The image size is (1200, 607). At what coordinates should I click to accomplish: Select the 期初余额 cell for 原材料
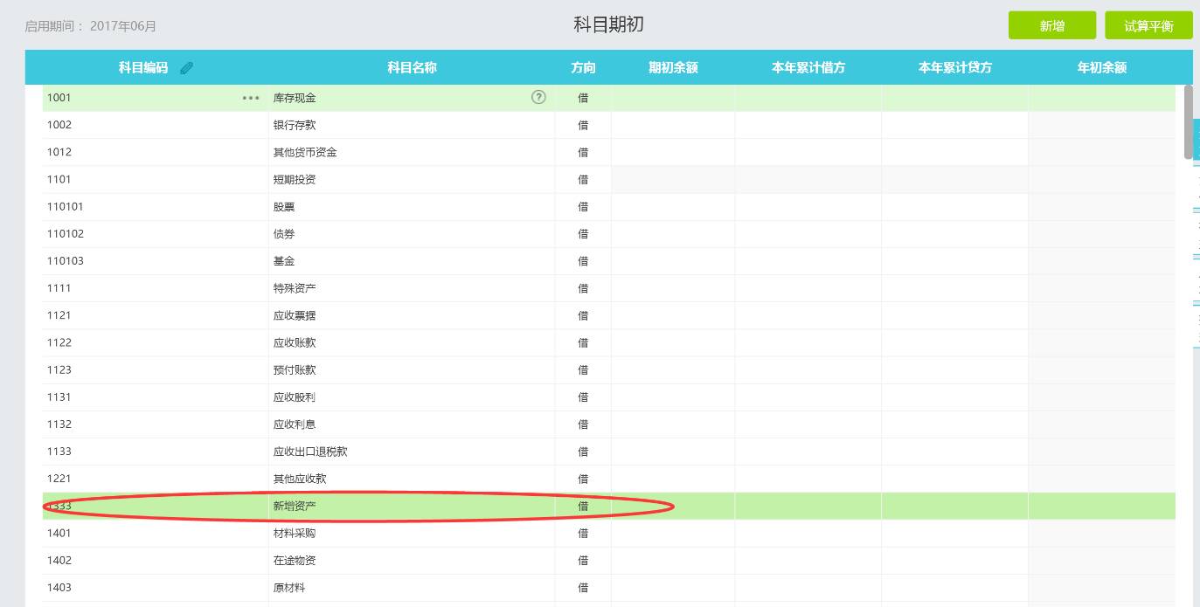pos(672,588)
